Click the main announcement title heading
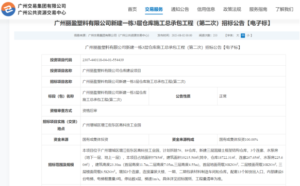This screenshot has width=300, height=186. (x=162, y=23)
